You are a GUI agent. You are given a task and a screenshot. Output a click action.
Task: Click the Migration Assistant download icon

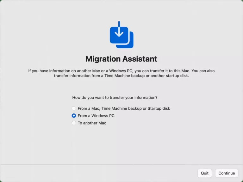pyautogui.click(x=121, y=35)
